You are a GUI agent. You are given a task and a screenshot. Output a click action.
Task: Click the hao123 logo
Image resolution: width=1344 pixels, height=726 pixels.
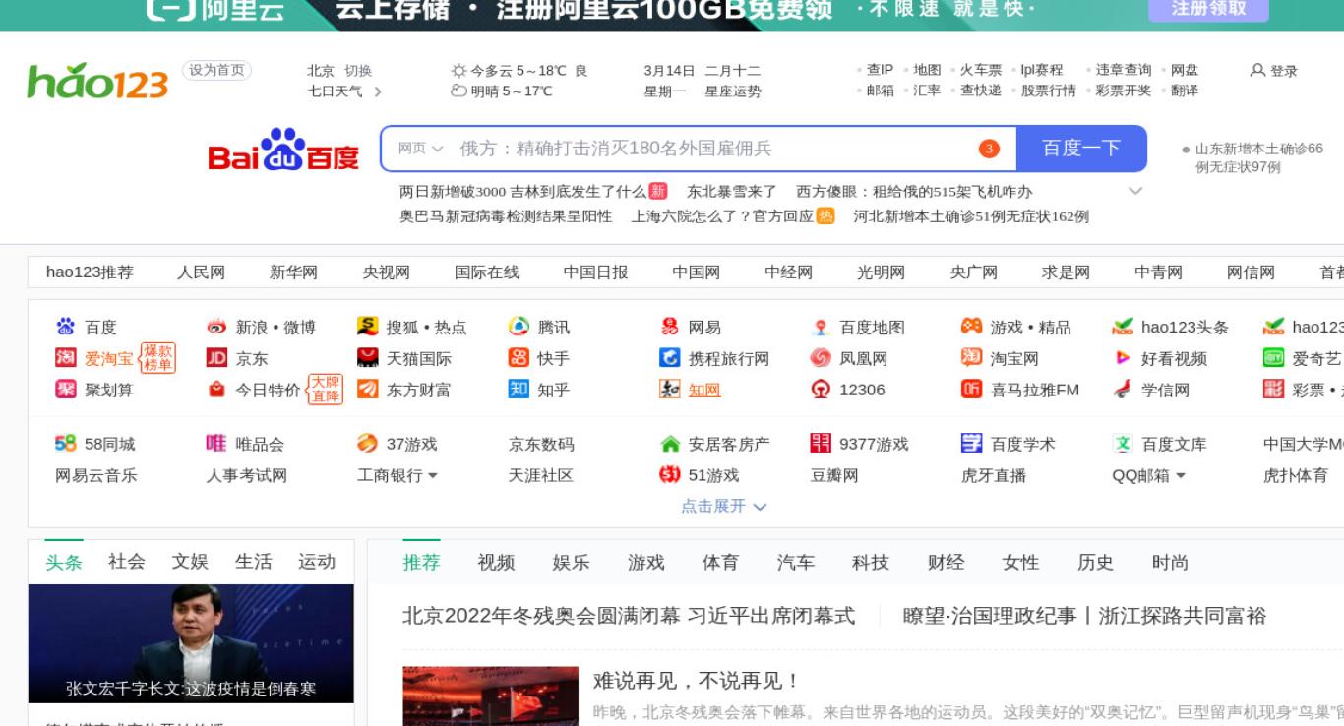click(97, 83)
